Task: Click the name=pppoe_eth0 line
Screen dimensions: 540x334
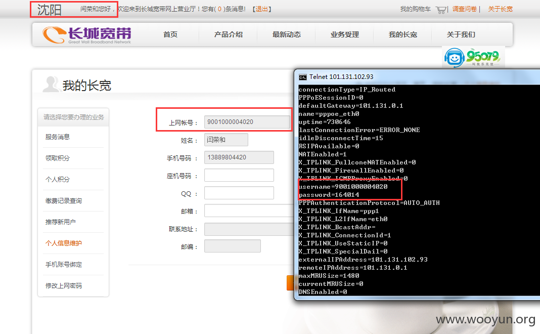Action: [329, 114]
